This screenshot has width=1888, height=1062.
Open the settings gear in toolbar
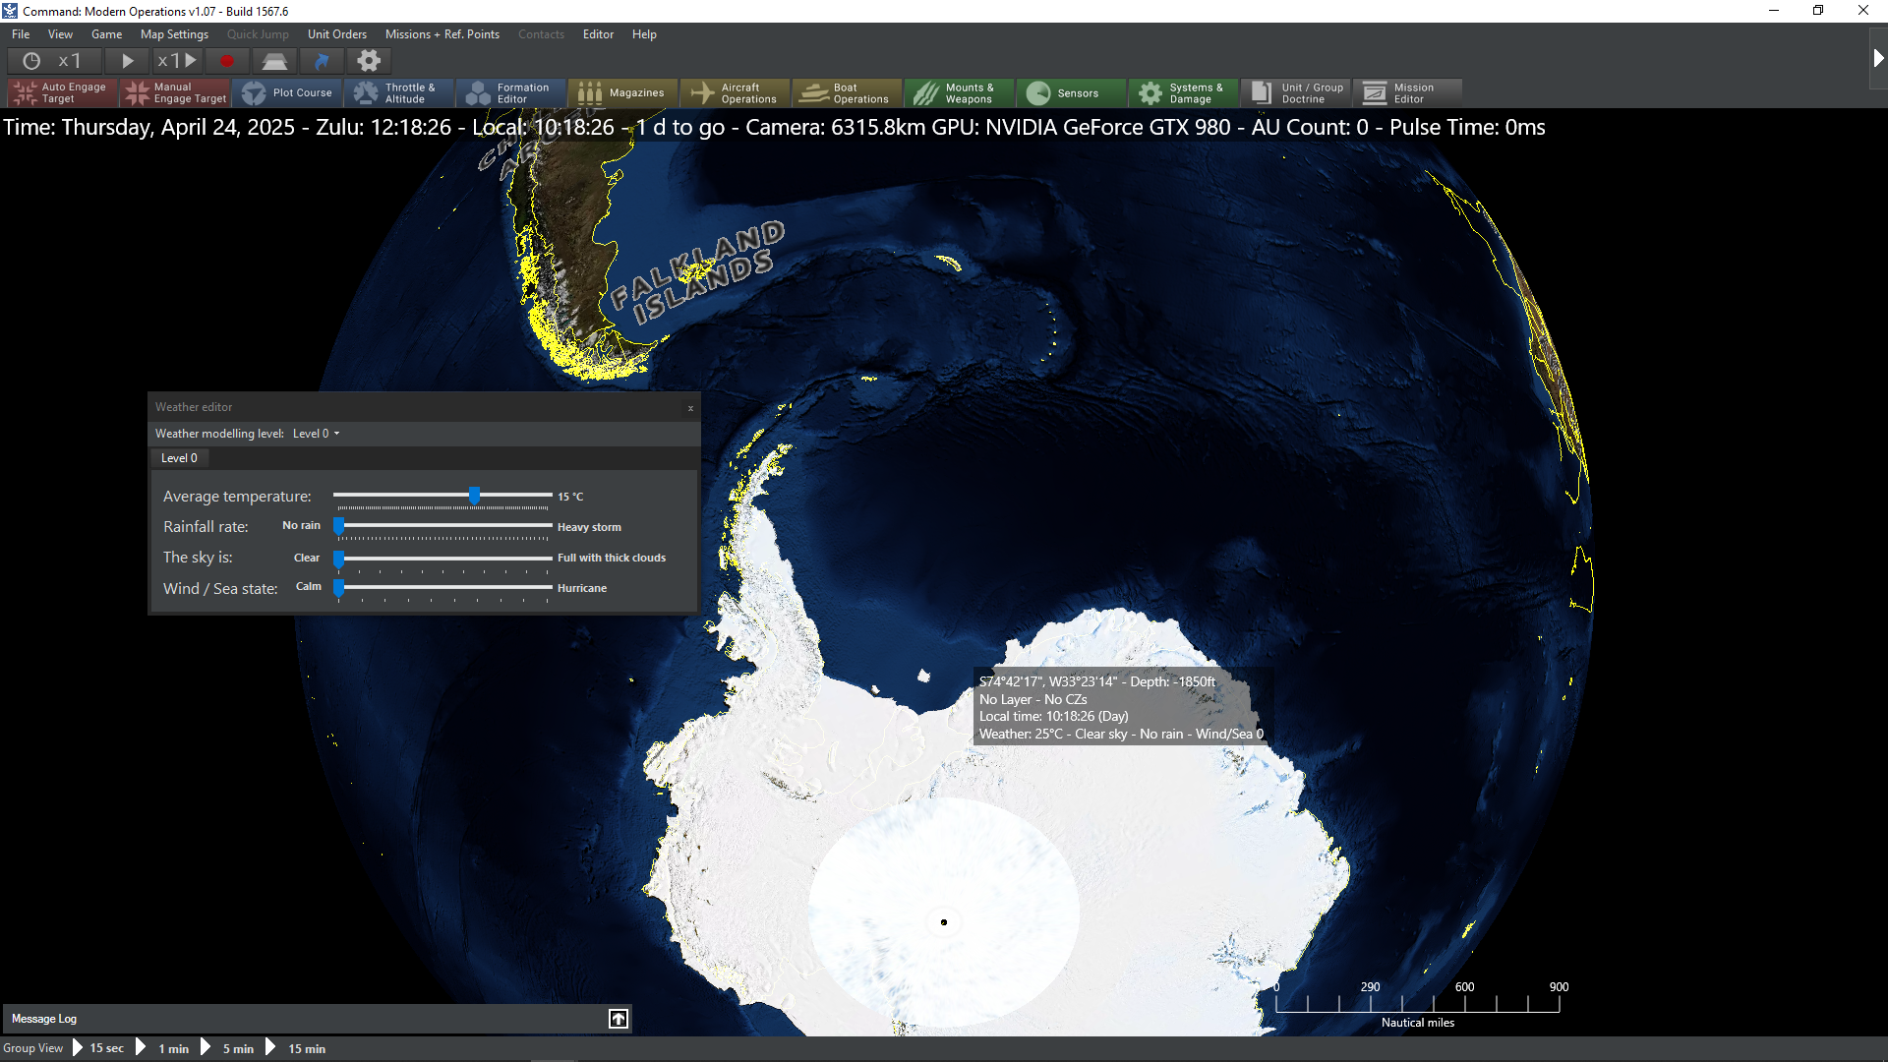(369, 61)
